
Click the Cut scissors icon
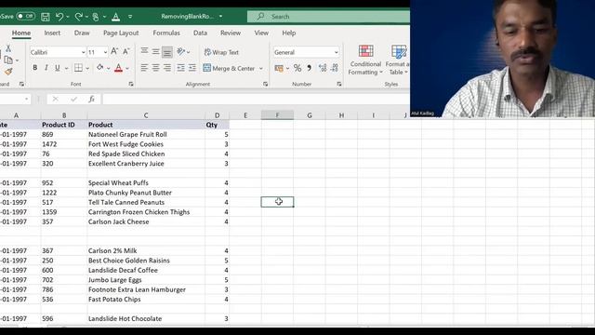[8, 48]
